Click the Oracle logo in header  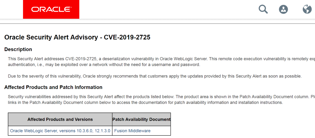51,9
